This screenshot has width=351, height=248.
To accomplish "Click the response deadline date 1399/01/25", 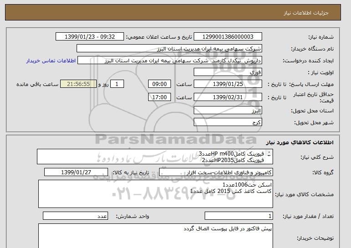I will click(x=227, y=84).
